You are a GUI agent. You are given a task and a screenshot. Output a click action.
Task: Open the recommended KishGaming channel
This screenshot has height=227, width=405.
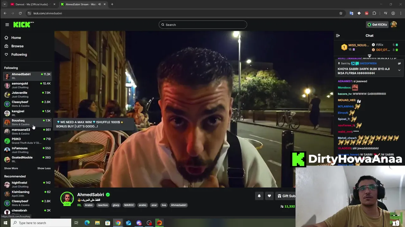(x=28, y=194)
